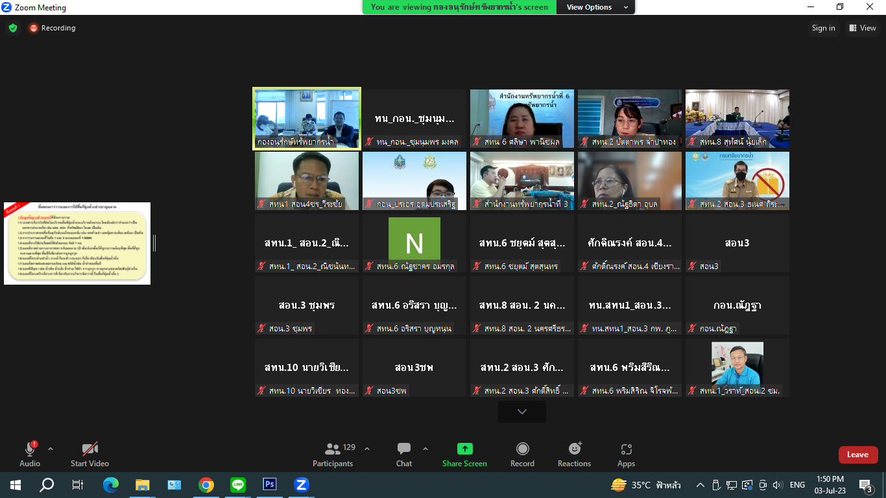Click the panel divider handle beside slide
Screen dimensions: 886x498
pyautogui.click(x=154, y=243)
